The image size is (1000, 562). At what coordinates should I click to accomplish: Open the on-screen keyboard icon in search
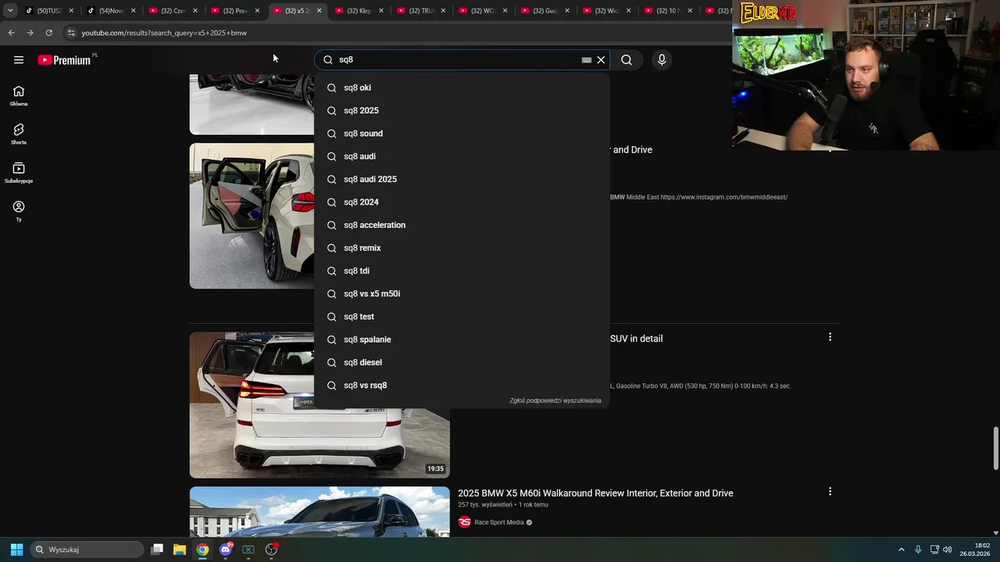tap(587, 60)
